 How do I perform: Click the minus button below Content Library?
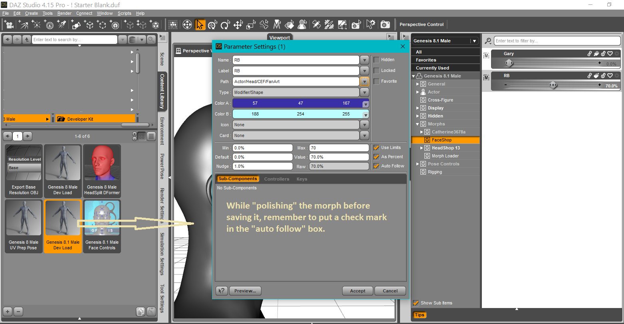coord(18,312)
